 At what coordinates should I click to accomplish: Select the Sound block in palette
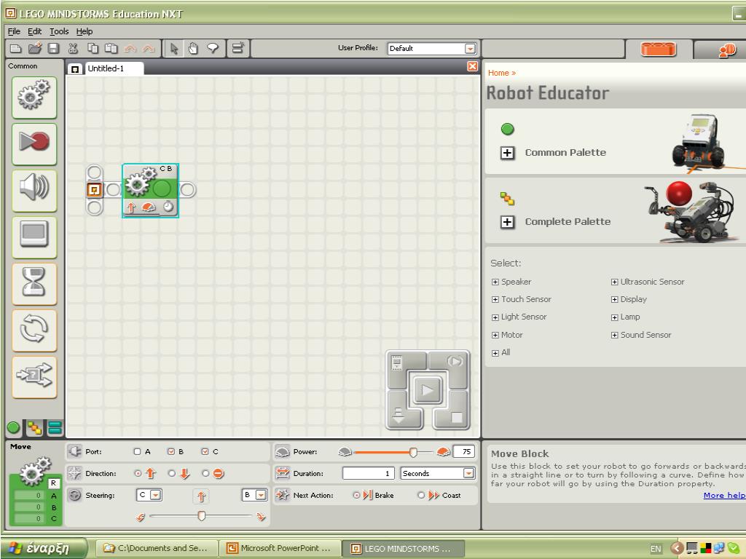[34, 190]
